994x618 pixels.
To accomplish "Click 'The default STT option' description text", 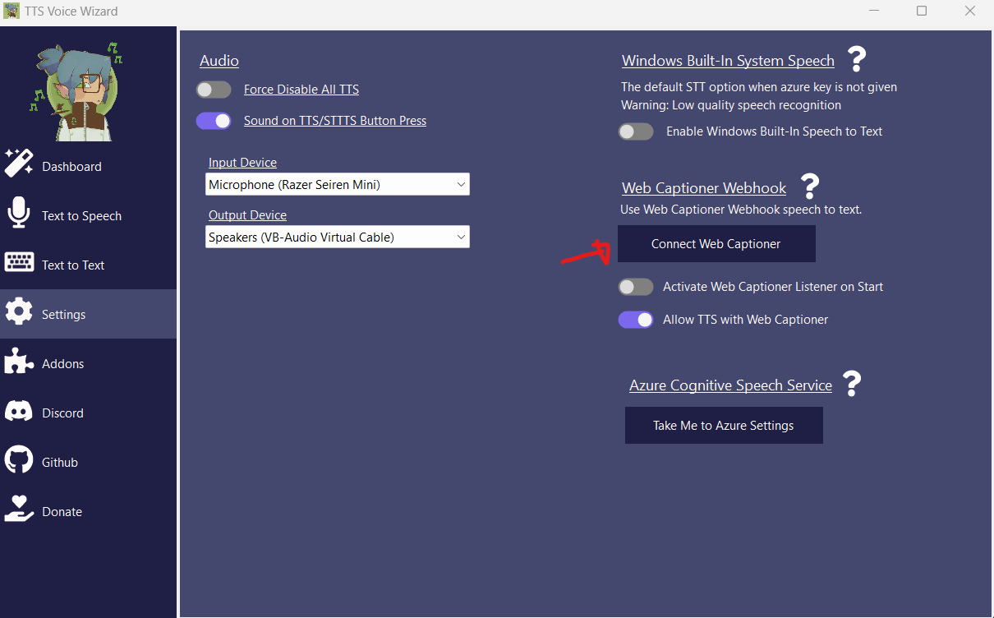I will (759, 87).
